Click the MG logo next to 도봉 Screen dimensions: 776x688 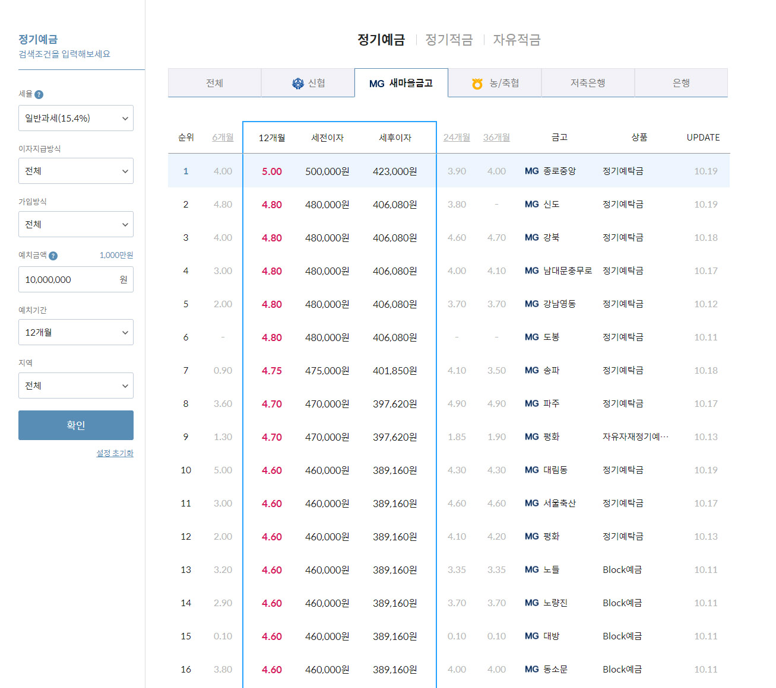531,337
